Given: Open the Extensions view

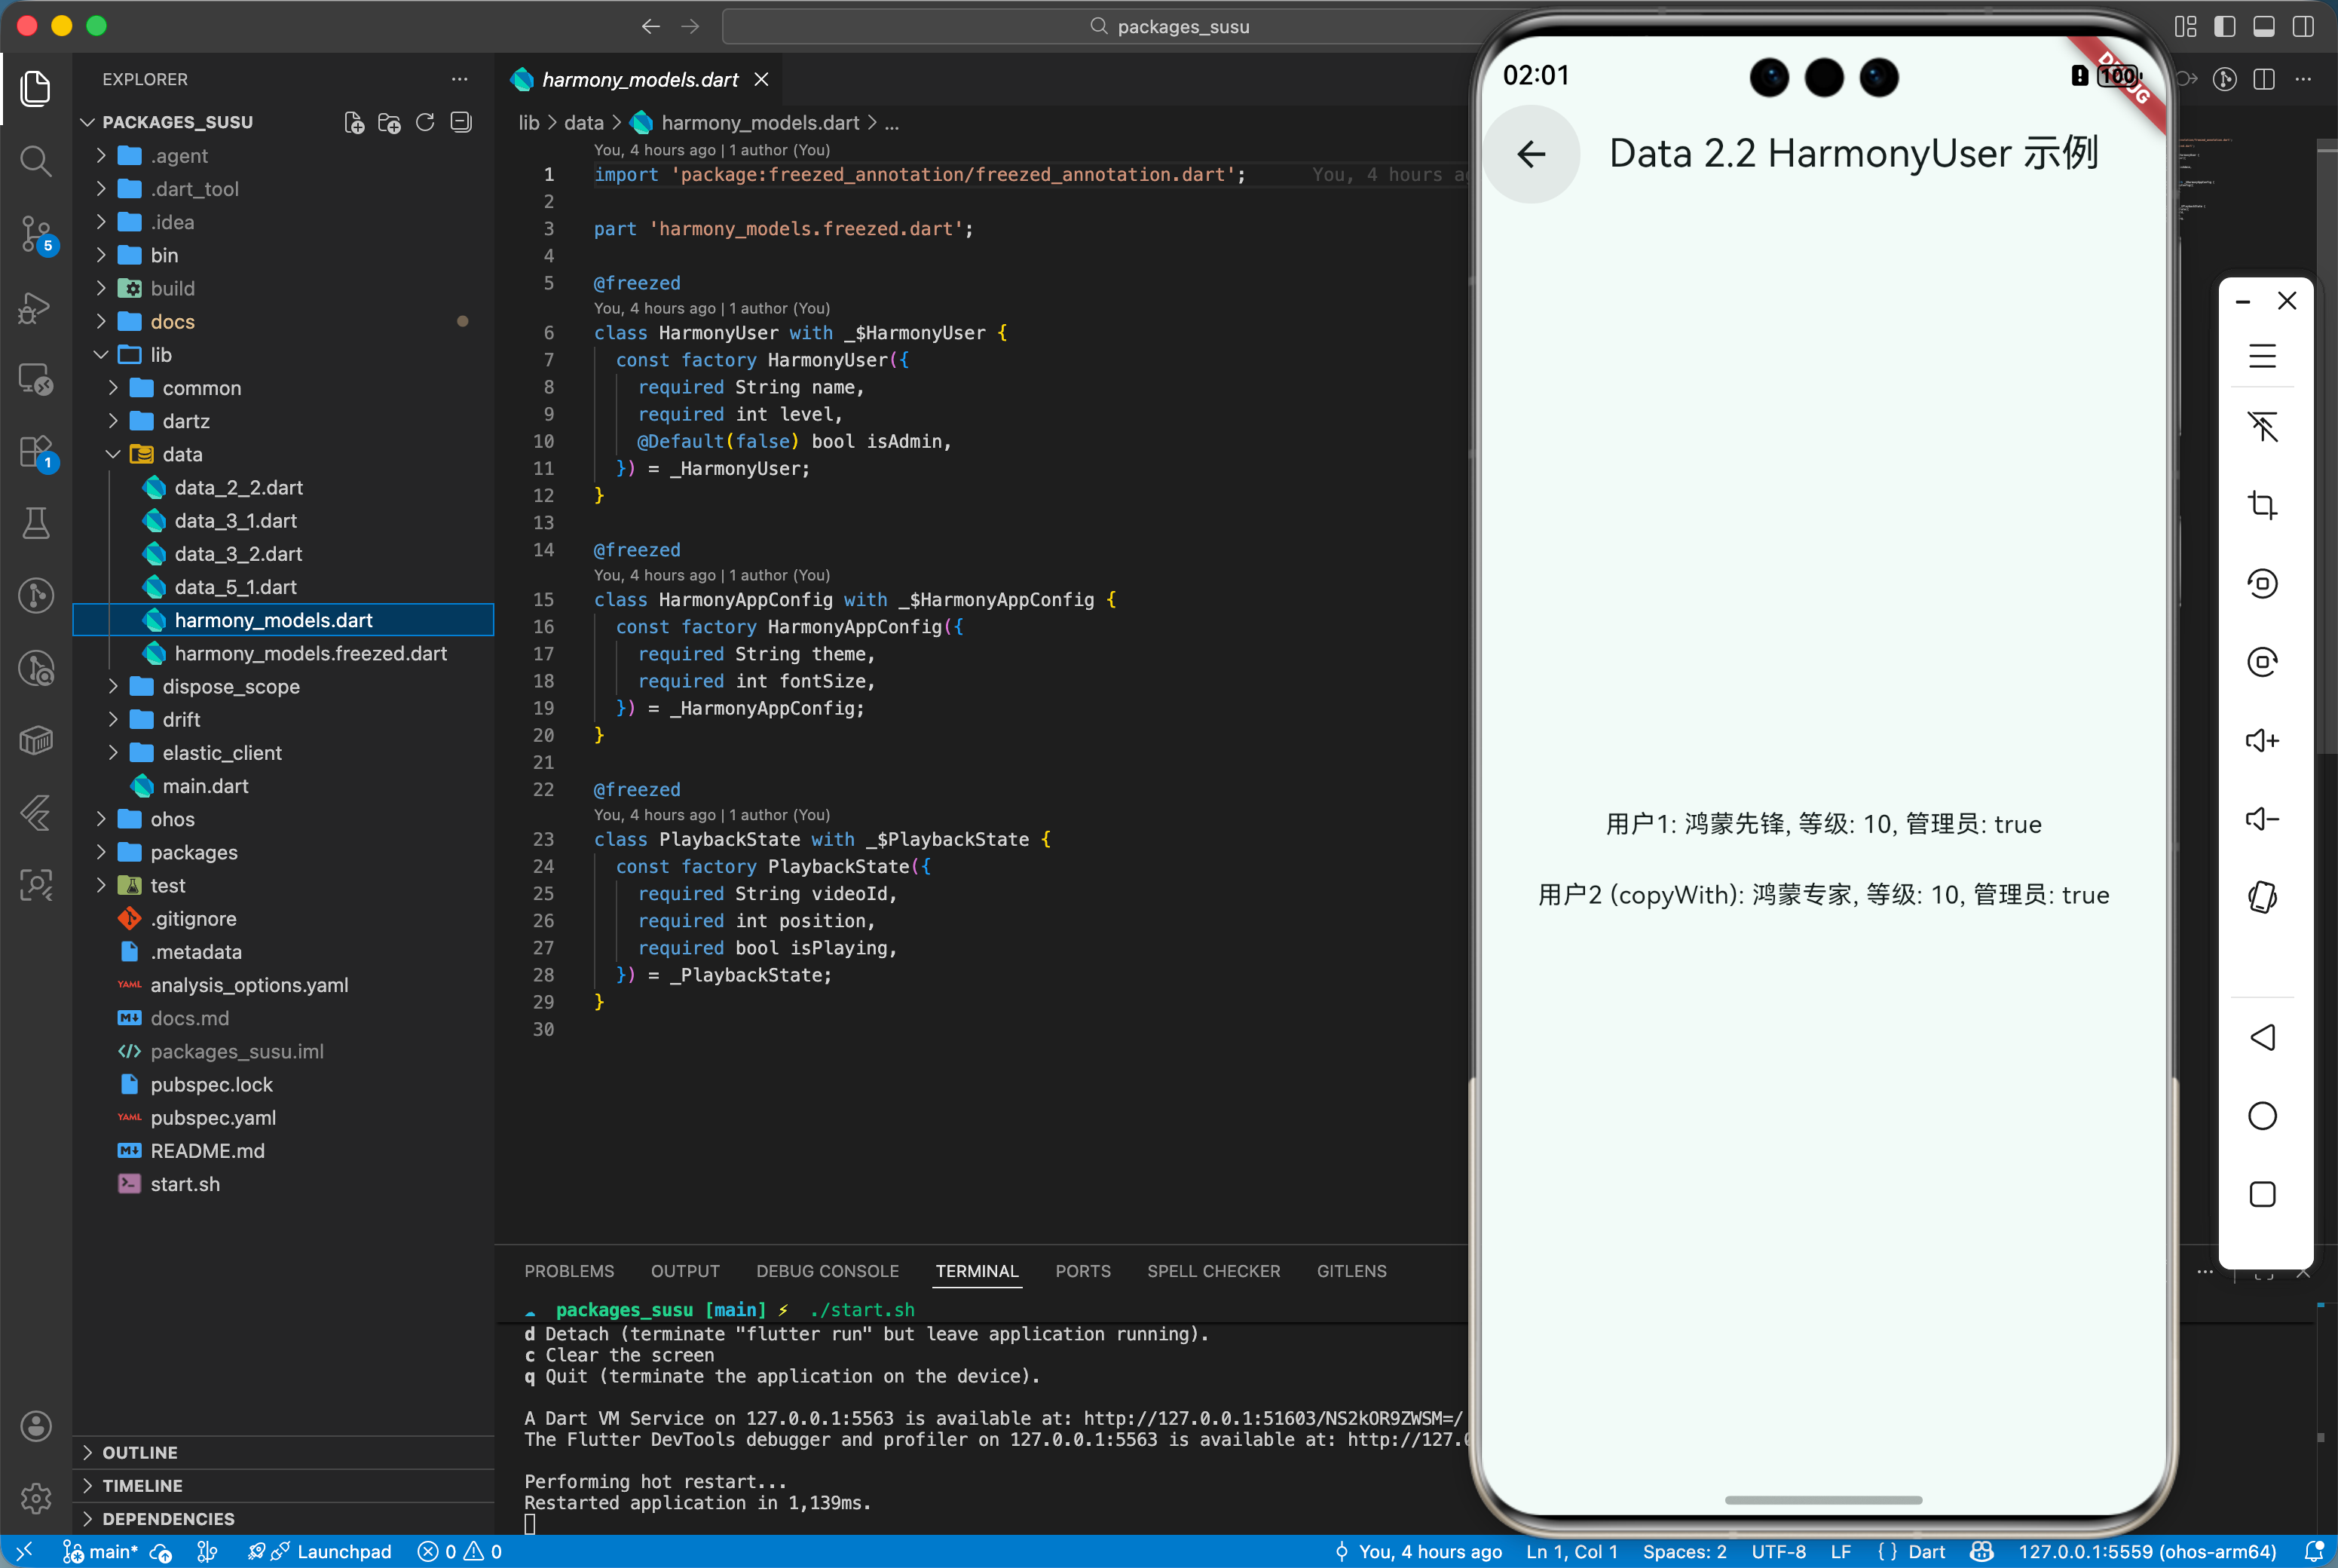Looking at the screenshot, I should pos(36,451).
